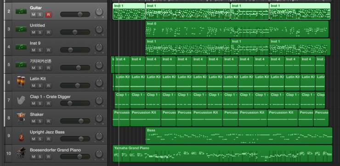Record-enable Clap 1 - Crate Digger track
This screenshot has width=340, height=166.
click(48, 104)
